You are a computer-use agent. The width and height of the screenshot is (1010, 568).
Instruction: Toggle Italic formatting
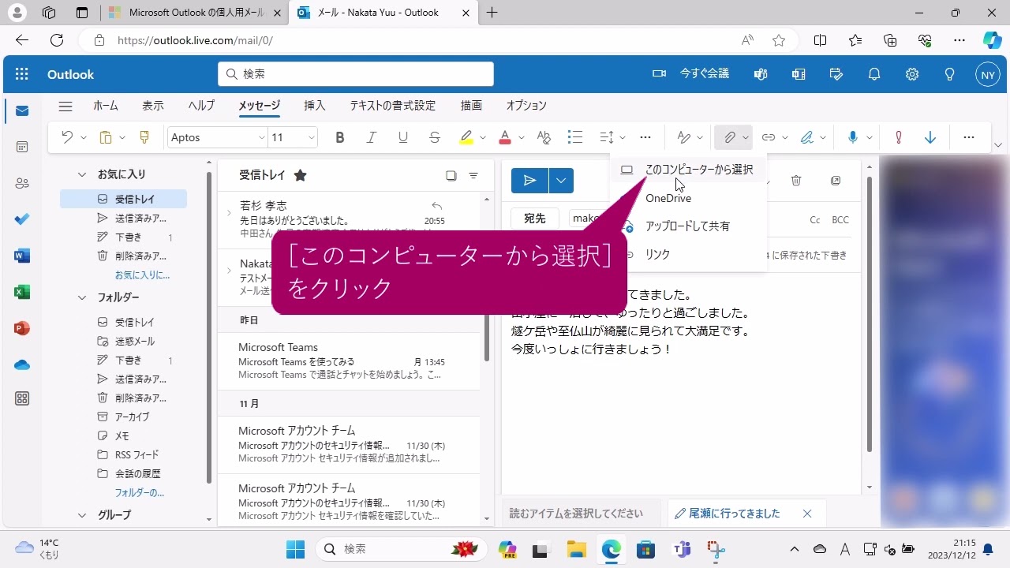[x=372, y=137]
